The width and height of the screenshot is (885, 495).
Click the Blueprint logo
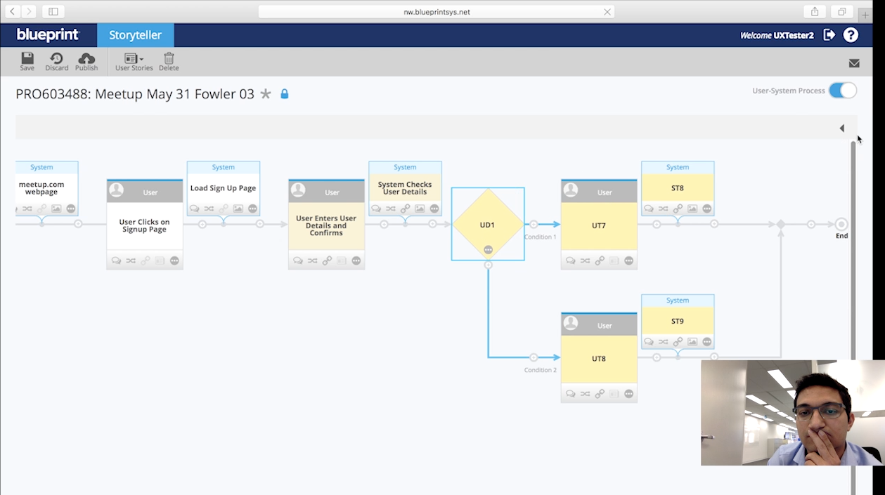tap(48, 35)
